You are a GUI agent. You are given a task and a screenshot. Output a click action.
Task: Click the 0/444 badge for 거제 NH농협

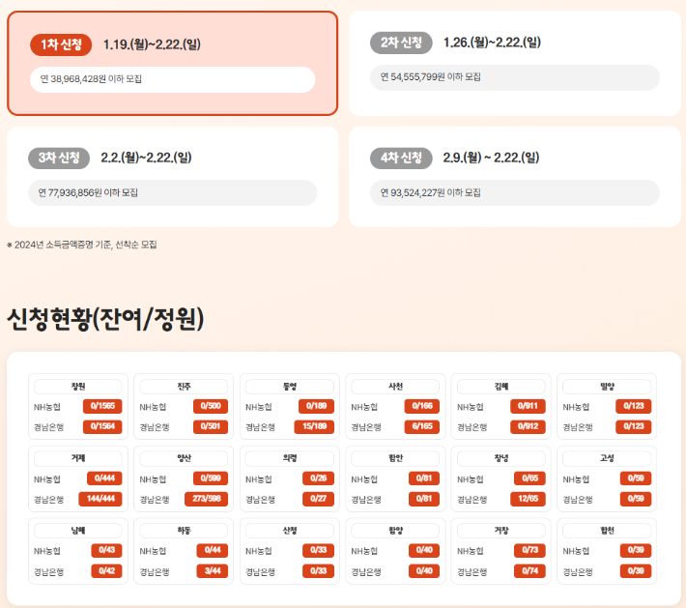click(104, 478)
